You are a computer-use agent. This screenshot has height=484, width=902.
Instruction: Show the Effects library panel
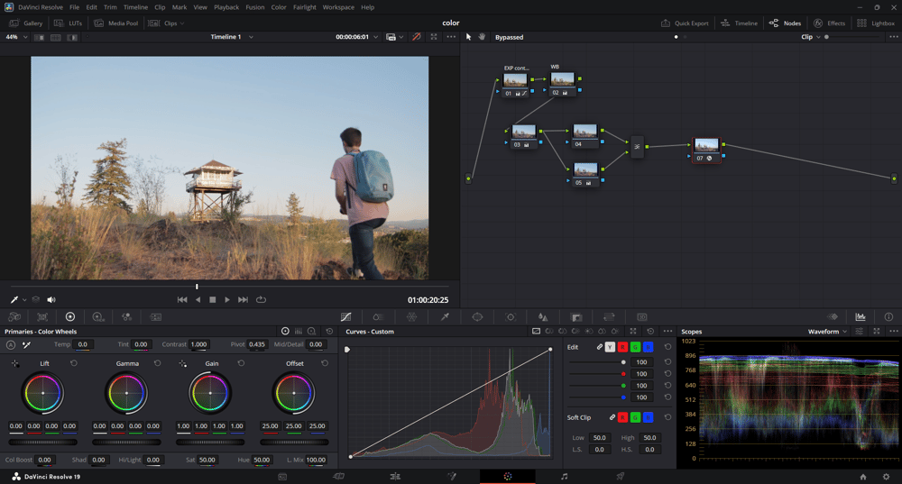pos(830,23)
